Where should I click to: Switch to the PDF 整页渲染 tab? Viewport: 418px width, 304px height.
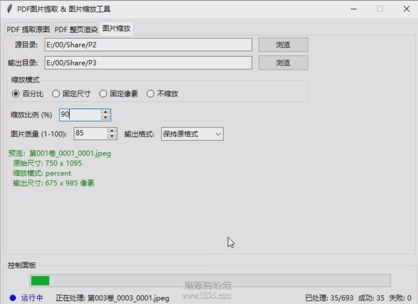pos(76,29)
